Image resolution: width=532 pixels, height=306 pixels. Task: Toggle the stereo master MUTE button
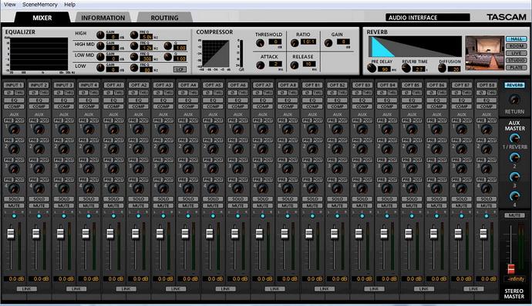[x=514, y=215]
